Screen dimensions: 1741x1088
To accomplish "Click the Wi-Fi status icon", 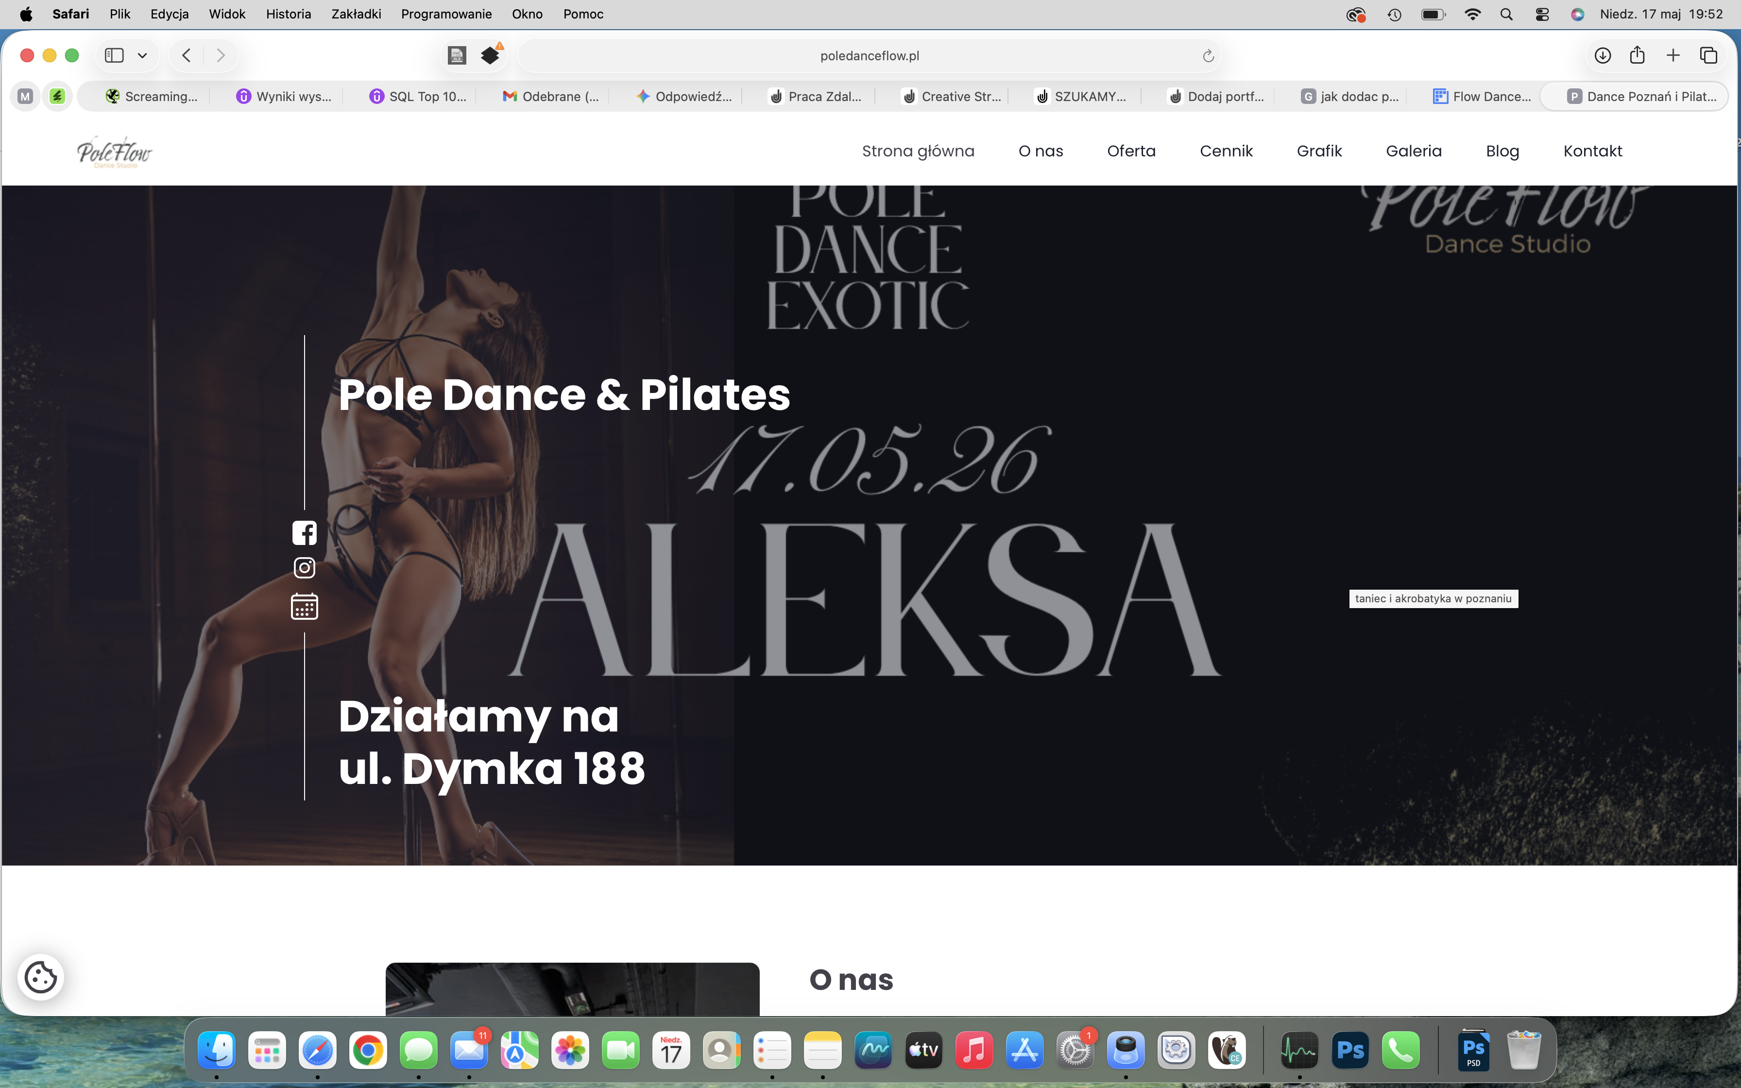I will (1472, 15).
